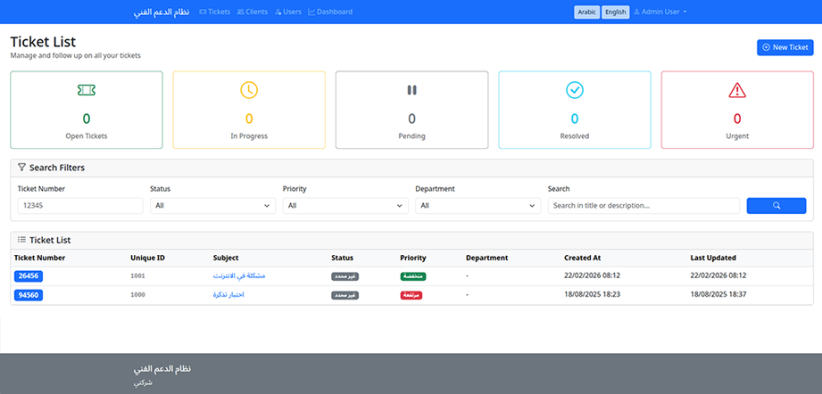Image resolution: width=822 pixels, height=394 pixels.
Task: Switch language to Arabic
Action: point(586,12)
